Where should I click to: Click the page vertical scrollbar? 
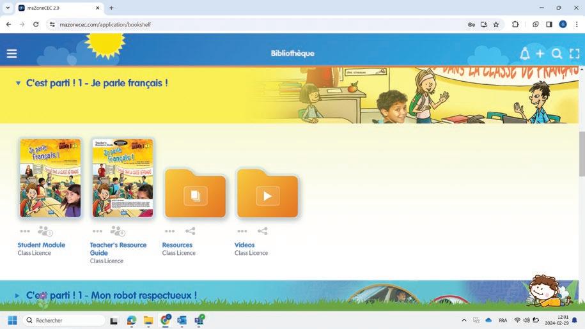pos(582,154)
